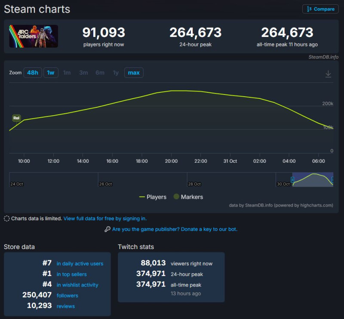Click the chart download icon
The height and width of the screenshot is (319, 344).
(x=328, y=74)
